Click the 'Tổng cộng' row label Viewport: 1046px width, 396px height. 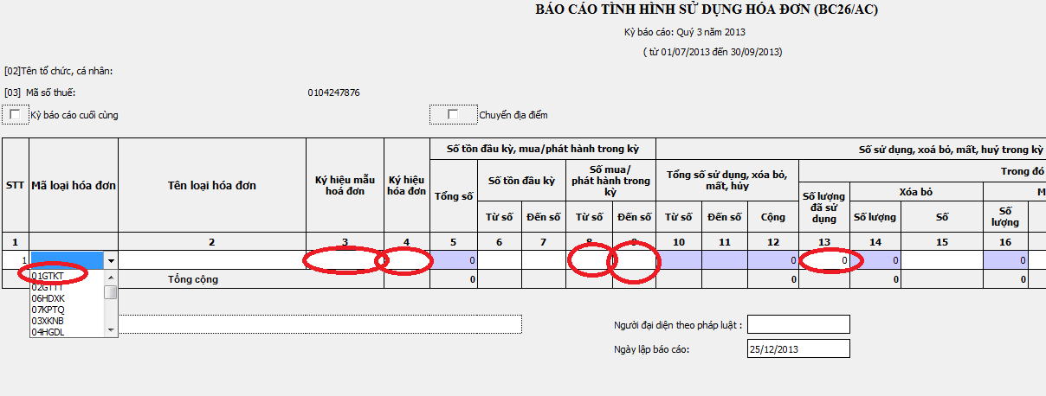pos(193,279)
